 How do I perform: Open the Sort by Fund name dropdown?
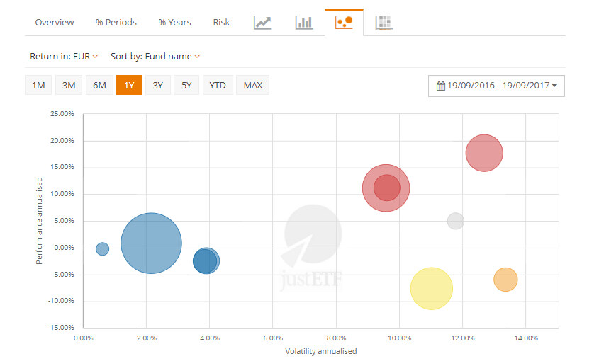pos(155,56)
